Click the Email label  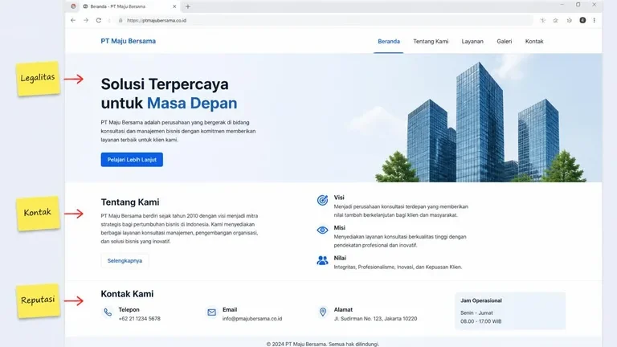tap(230, 309)
